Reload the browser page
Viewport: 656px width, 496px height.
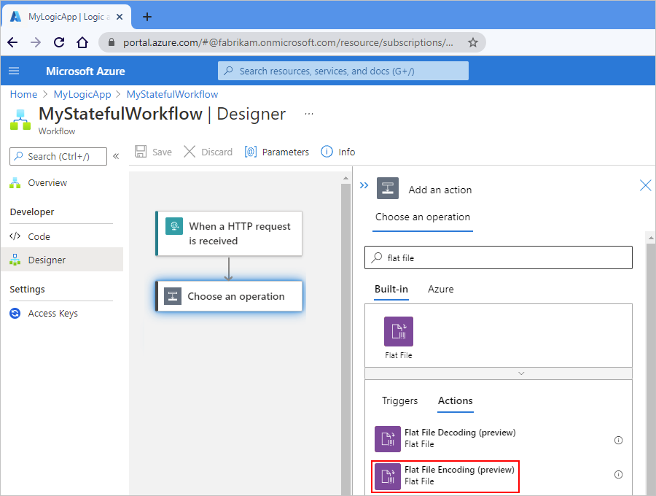pos(60,42)
